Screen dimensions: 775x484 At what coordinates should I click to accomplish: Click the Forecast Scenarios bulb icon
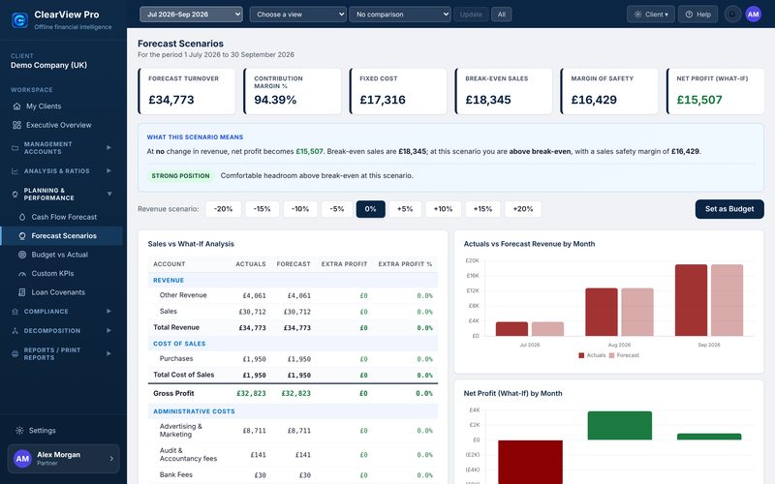click(22, 236)
